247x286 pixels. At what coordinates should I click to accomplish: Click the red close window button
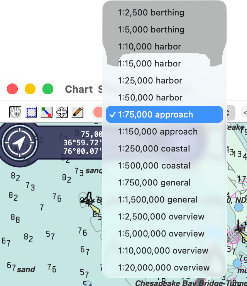(x=12, y=89)
